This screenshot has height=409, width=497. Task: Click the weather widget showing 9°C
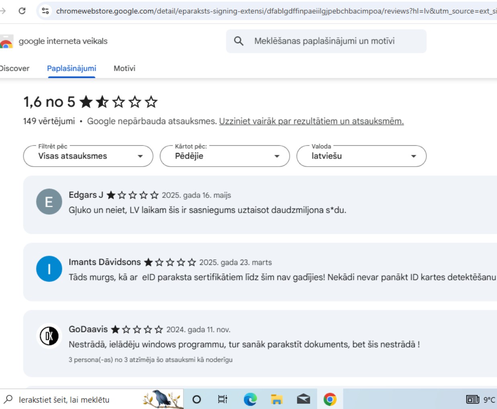pyautogui.click(x=481, y=399)
